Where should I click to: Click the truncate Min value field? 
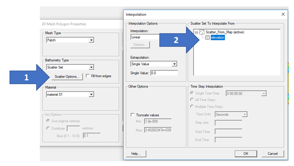(158, 121)
